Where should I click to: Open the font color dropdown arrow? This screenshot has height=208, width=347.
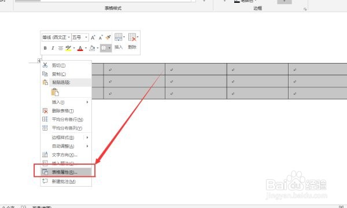click(x=86, y=48)
